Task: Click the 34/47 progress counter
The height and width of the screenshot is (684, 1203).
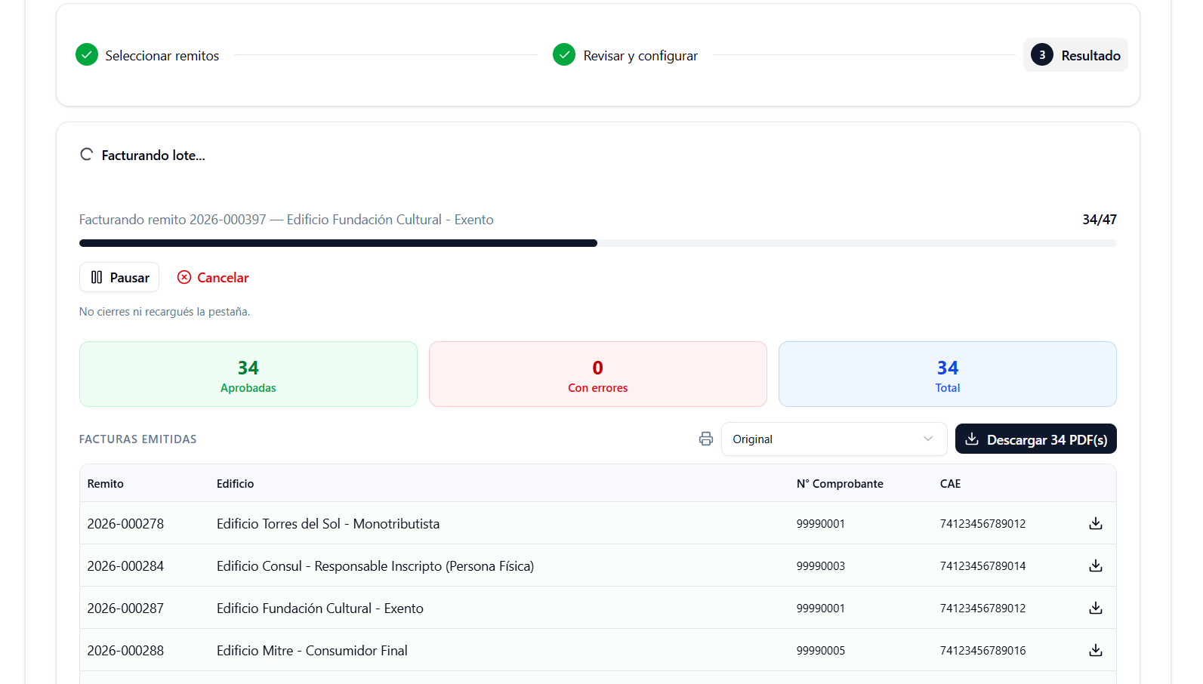Action: click(x=1100, y=220)
